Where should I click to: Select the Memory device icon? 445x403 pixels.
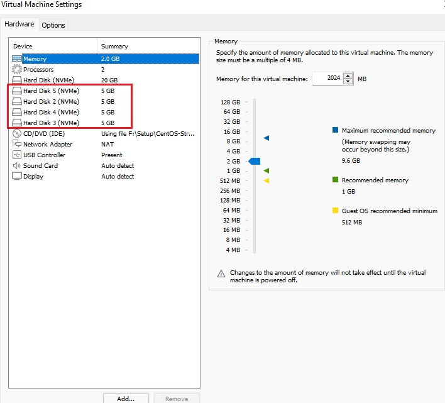[x=17, y=59]
